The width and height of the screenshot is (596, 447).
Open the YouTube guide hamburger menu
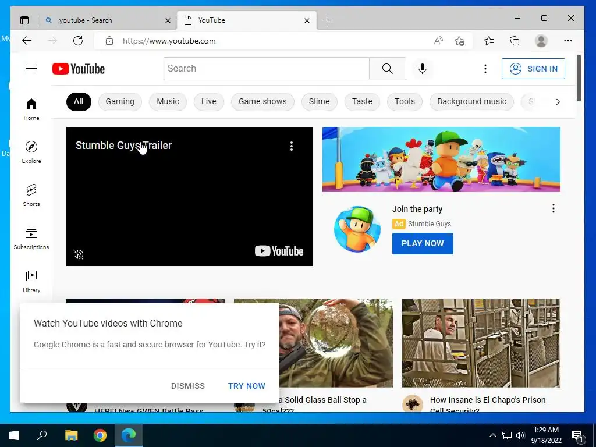31,69
